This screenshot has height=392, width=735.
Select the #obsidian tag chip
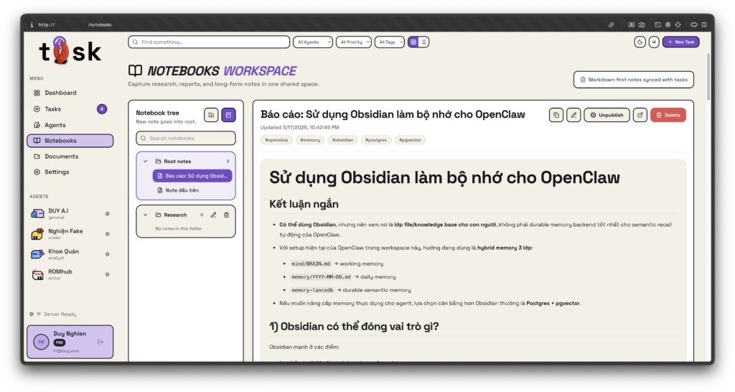[x=342, y=140]
